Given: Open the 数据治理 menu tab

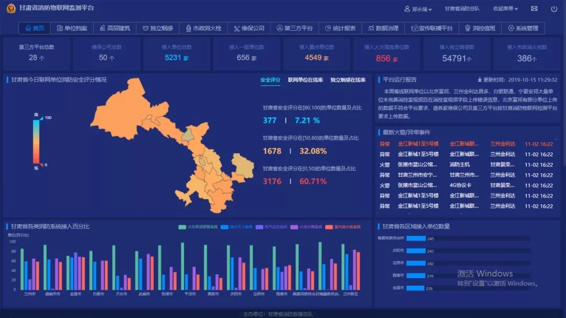Looking at the screenshot, I should (383, 28).
